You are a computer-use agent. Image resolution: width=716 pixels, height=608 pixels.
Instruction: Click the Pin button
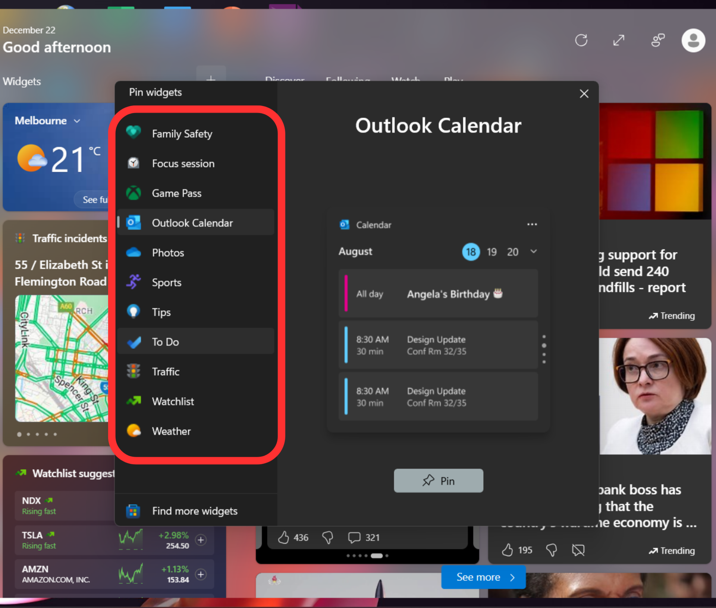pos(438,481)
